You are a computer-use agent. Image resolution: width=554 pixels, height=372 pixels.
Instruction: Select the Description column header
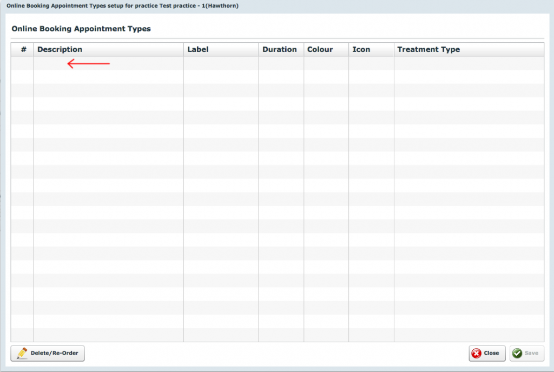click(108, 49)
